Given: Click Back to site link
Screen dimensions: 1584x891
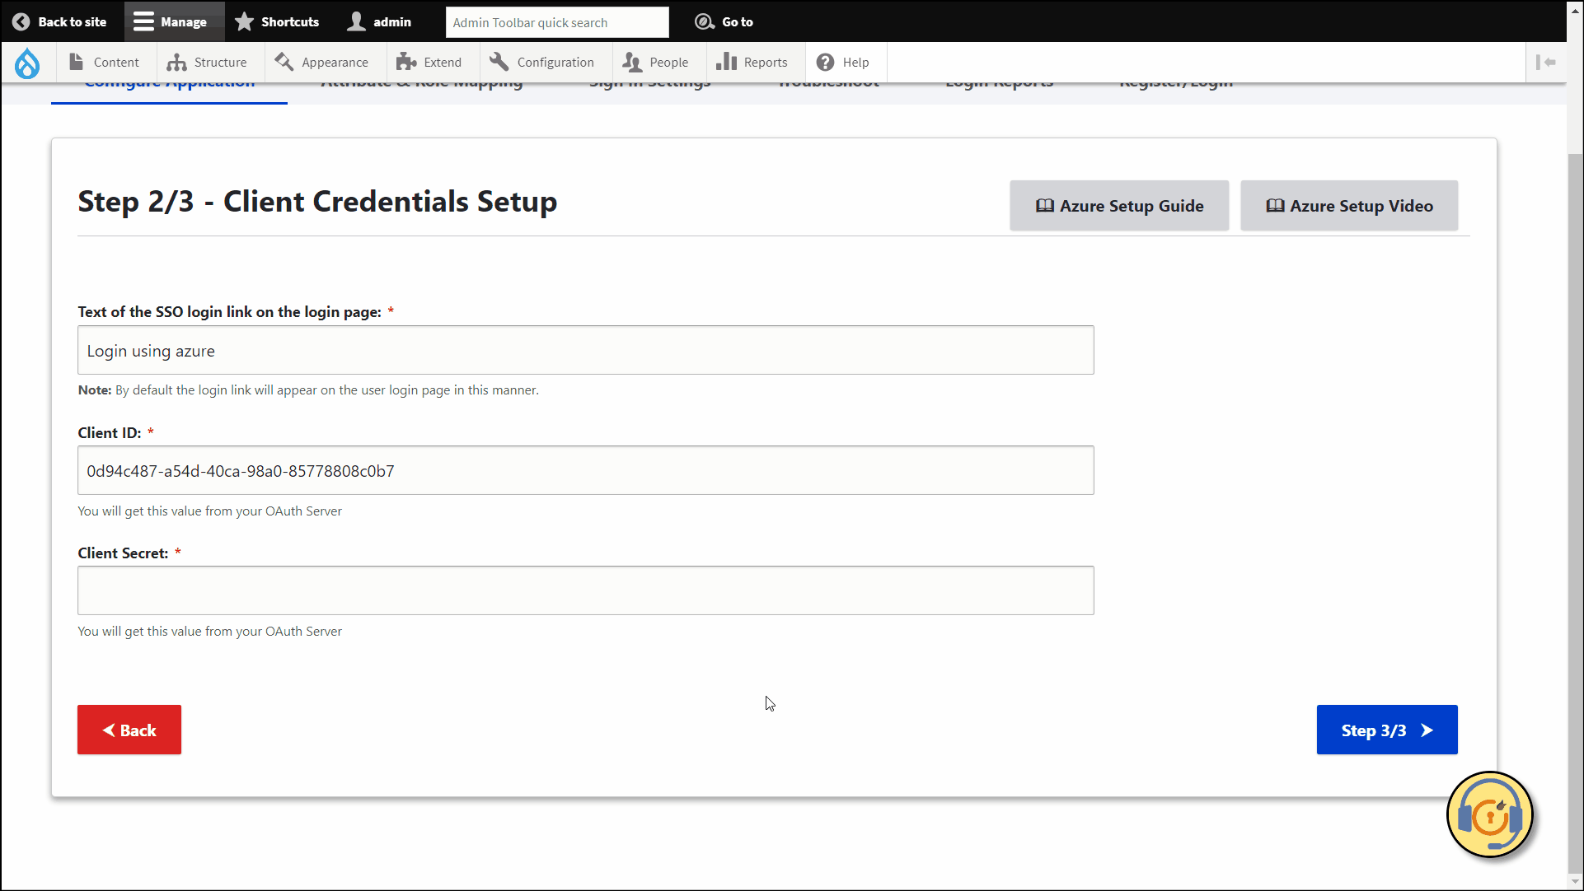Looking at the screenshot, I should (60, 21).
